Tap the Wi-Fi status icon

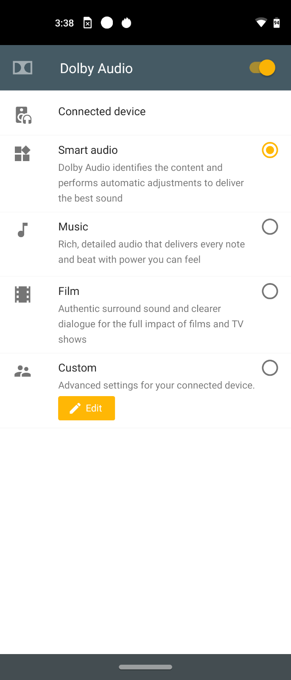261,23
